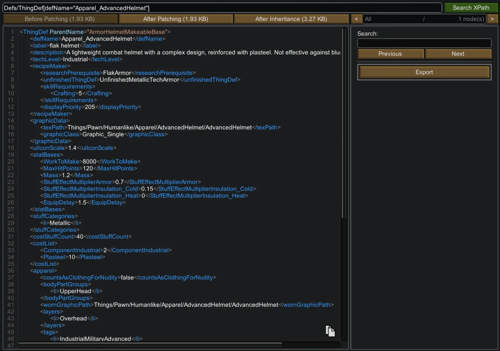Go to the previous node with the left arrow
Screen dimensions: 500x351
pos(356,19)
